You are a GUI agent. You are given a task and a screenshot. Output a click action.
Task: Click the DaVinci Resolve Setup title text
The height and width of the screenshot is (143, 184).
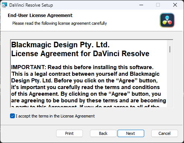coord(31,5)
